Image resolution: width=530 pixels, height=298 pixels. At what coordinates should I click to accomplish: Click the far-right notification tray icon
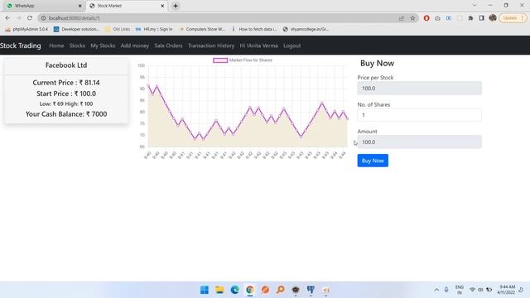point(521,290)
